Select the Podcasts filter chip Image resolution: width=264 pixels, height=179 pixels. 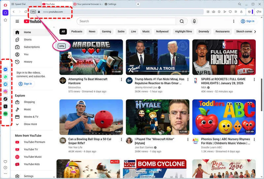click(77, 31)
